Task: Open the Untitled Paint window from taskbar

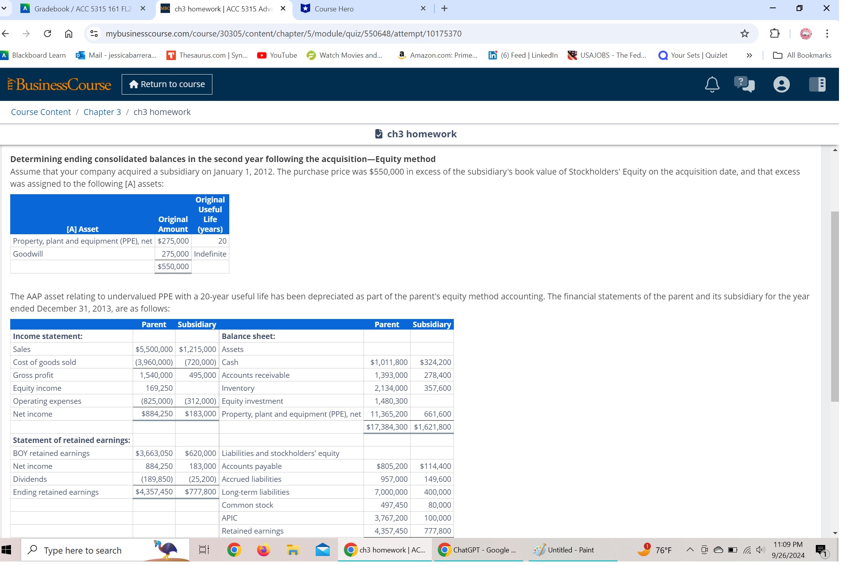Action: (x=569, y=550)
